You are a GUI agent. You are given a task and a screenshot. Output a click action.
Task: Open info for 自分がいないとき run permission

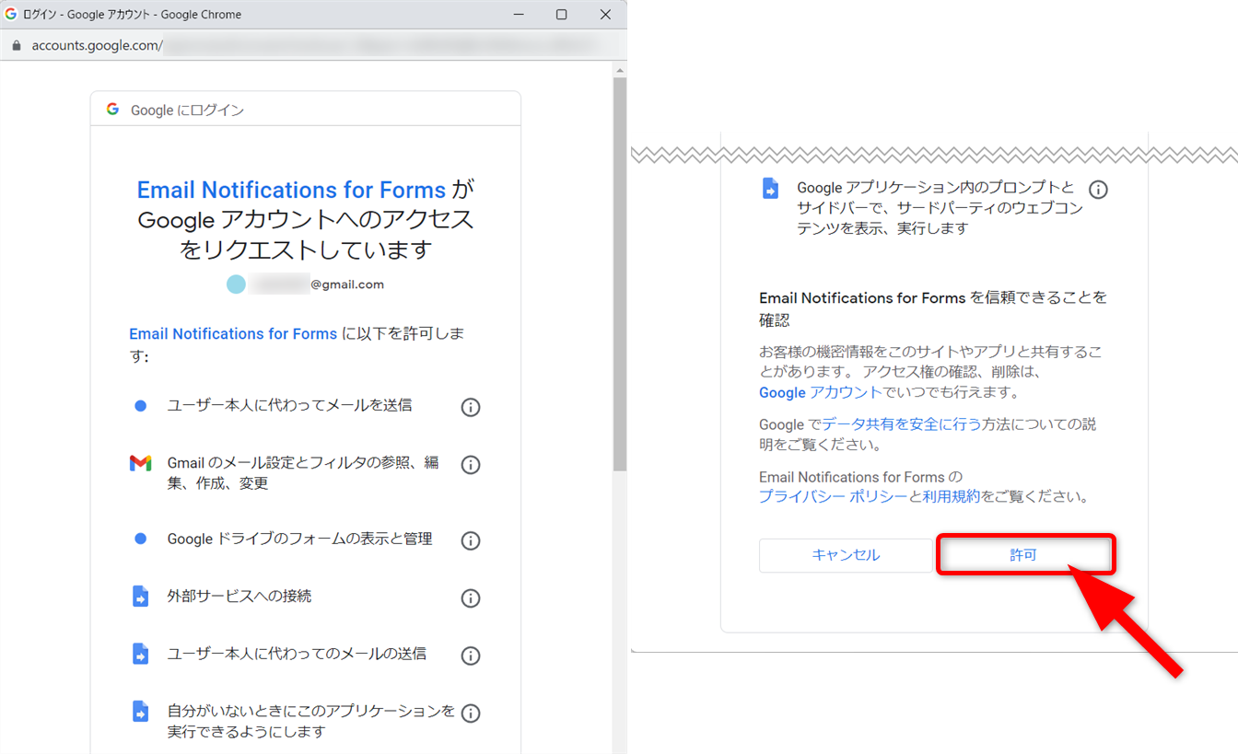click(470, 713)
